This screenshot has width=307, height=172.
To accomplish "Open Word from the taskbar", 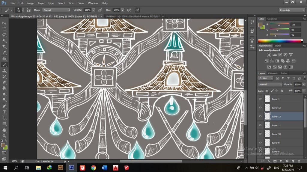I will pyautogui.click(x=104, y=168).
